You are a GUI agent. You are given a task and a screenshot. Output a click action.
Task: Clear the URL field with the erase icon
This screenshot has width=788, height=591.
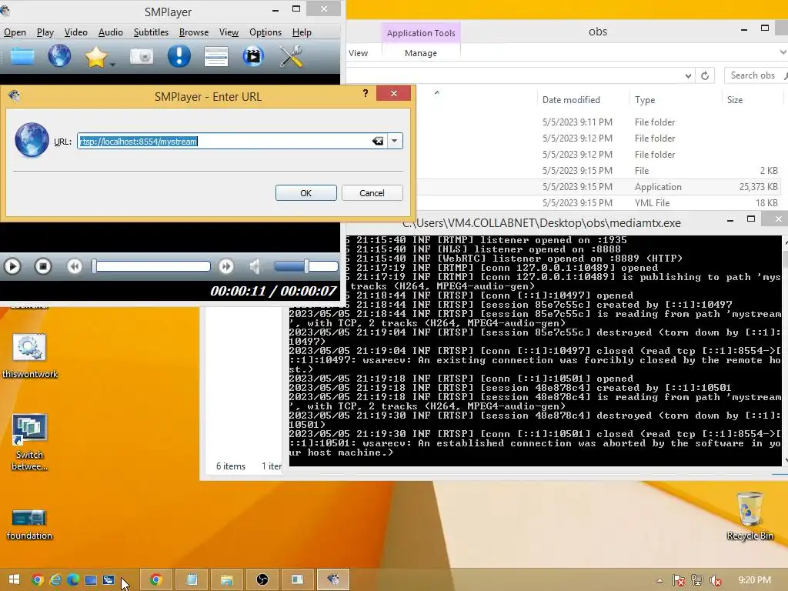378,142
